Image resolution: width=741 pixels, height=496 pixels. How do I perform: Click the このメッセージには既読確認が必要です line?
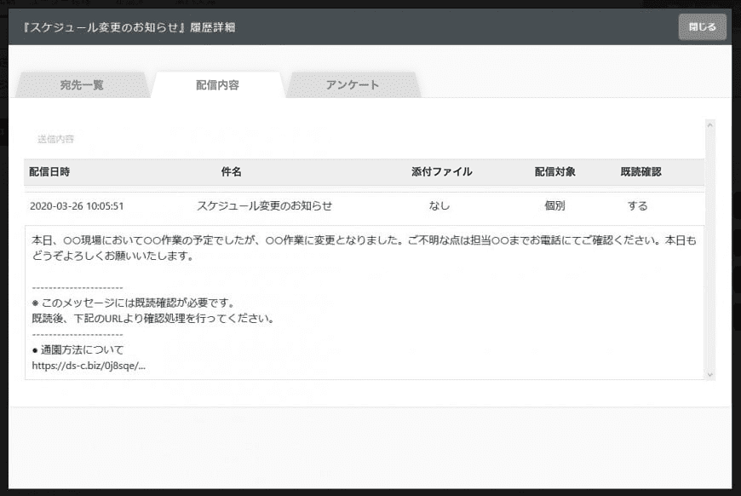133,303
